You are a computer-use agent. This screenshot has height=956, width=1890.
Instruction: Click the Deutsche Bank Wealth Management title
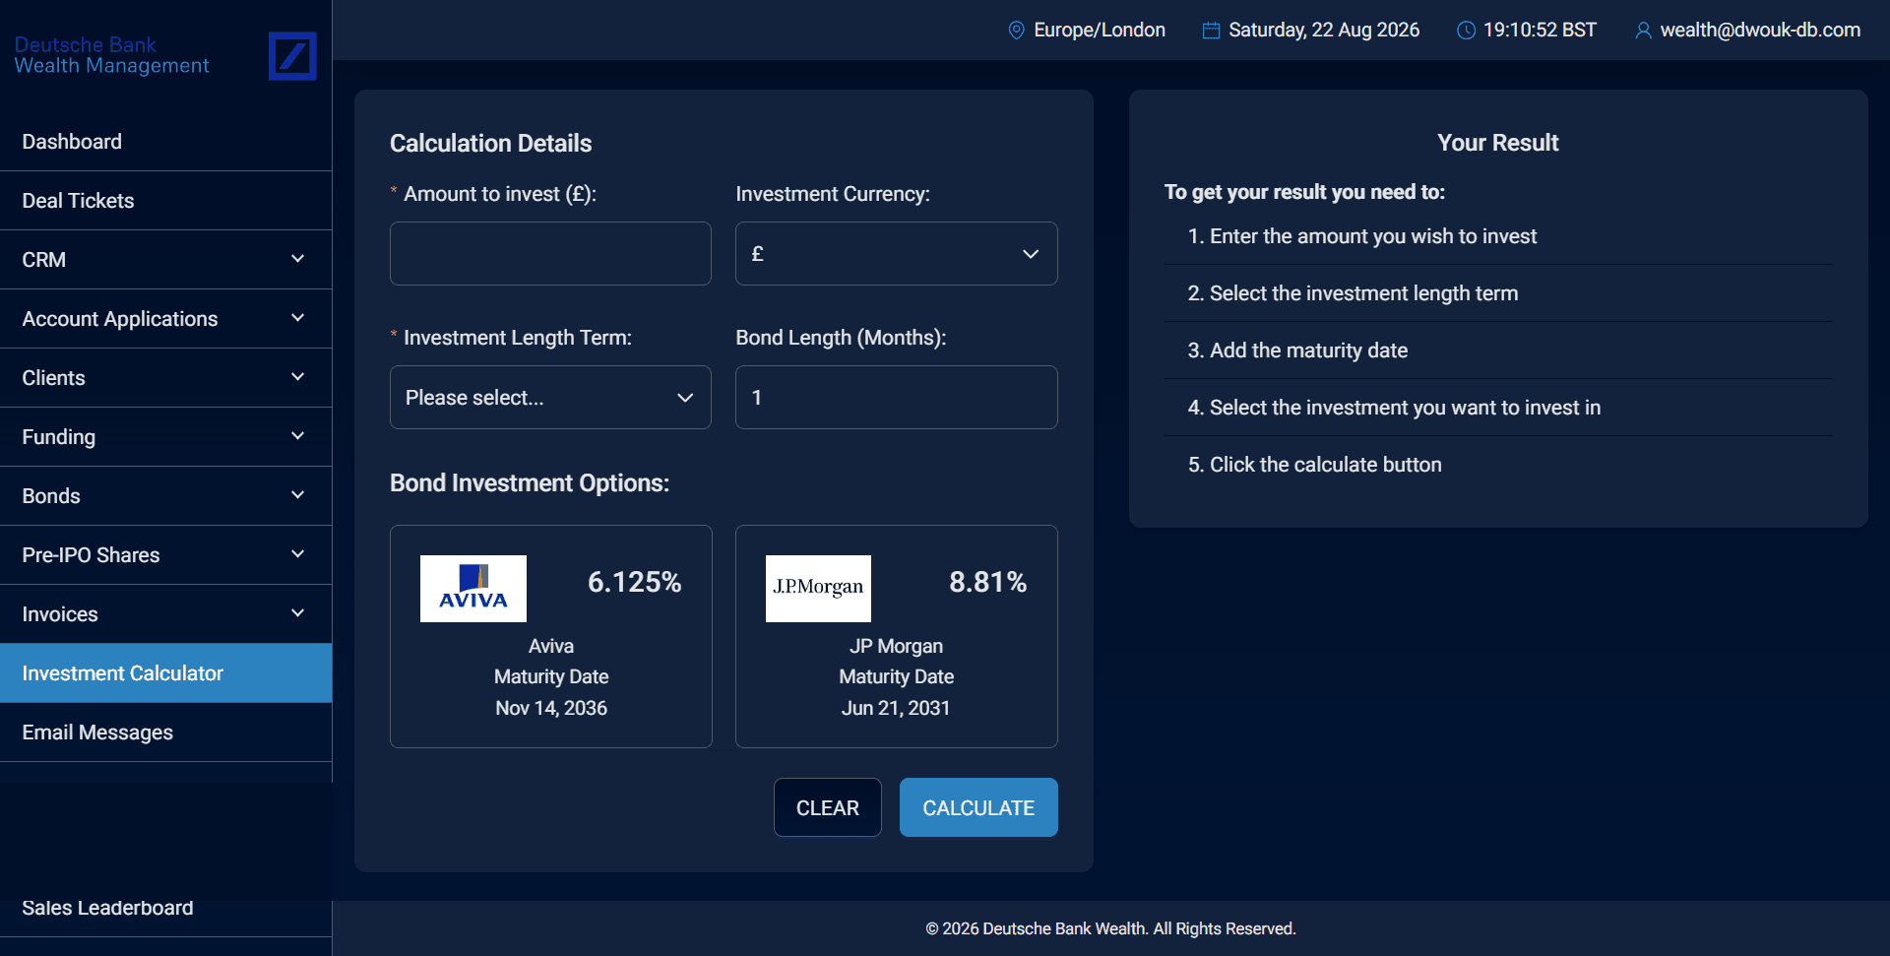point(111,55)
